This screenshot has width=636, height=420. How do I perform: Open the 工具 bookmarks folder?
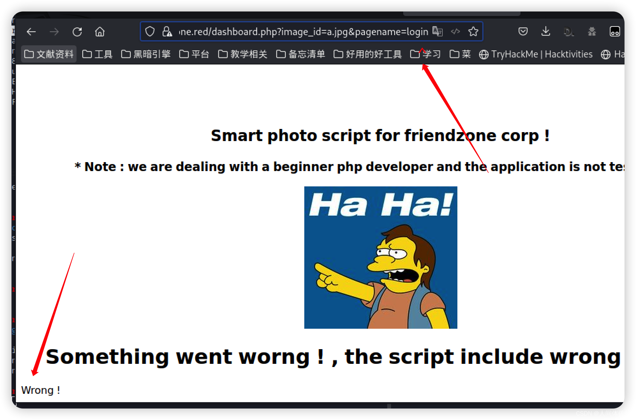(x=97, y=54)
